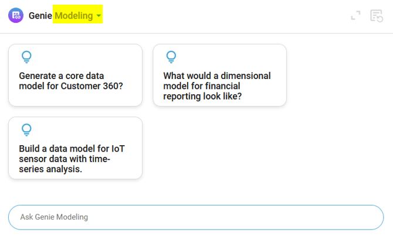Click the 'What would a dimensional' text line
The height and width of the screenshot is (240, 393).
point(217,76)
